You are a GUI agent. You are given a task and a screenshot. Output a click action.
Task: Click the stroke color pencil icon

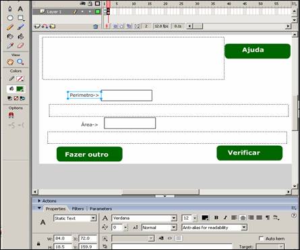[11, 79]
